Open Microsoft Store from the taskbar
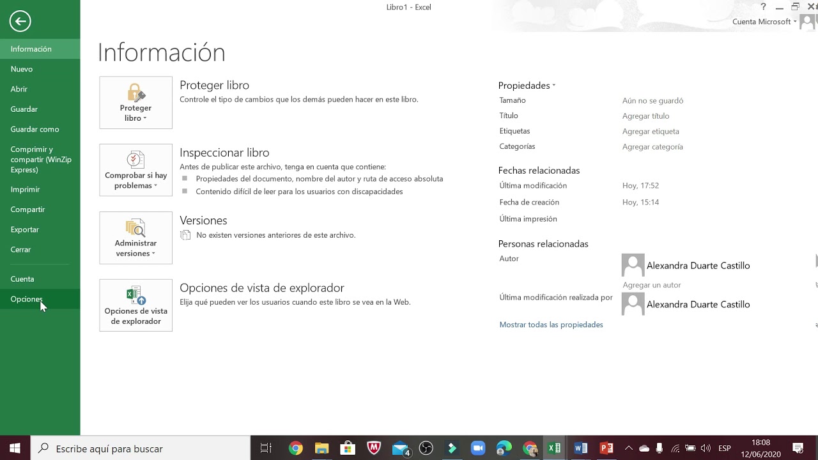Screen dimensions: 818x460 tap(348, 448)
